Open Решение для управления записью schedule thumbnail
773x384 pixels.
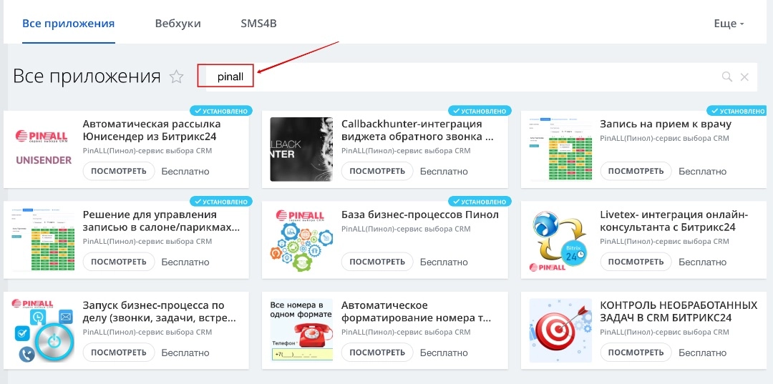44,240
